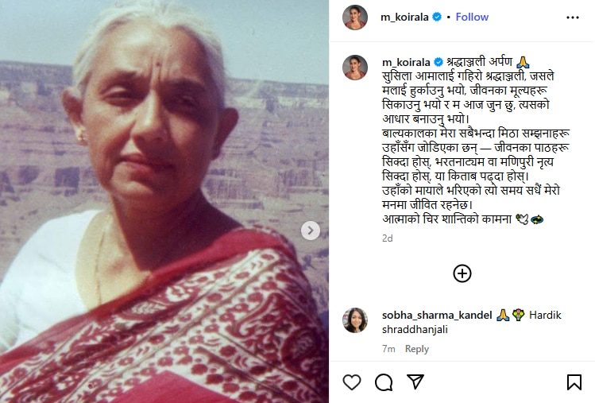Screen dimensions: 595x403
Task: Reply to sobha_sharma_kandel's comment
Action: (x=416, y=349)
